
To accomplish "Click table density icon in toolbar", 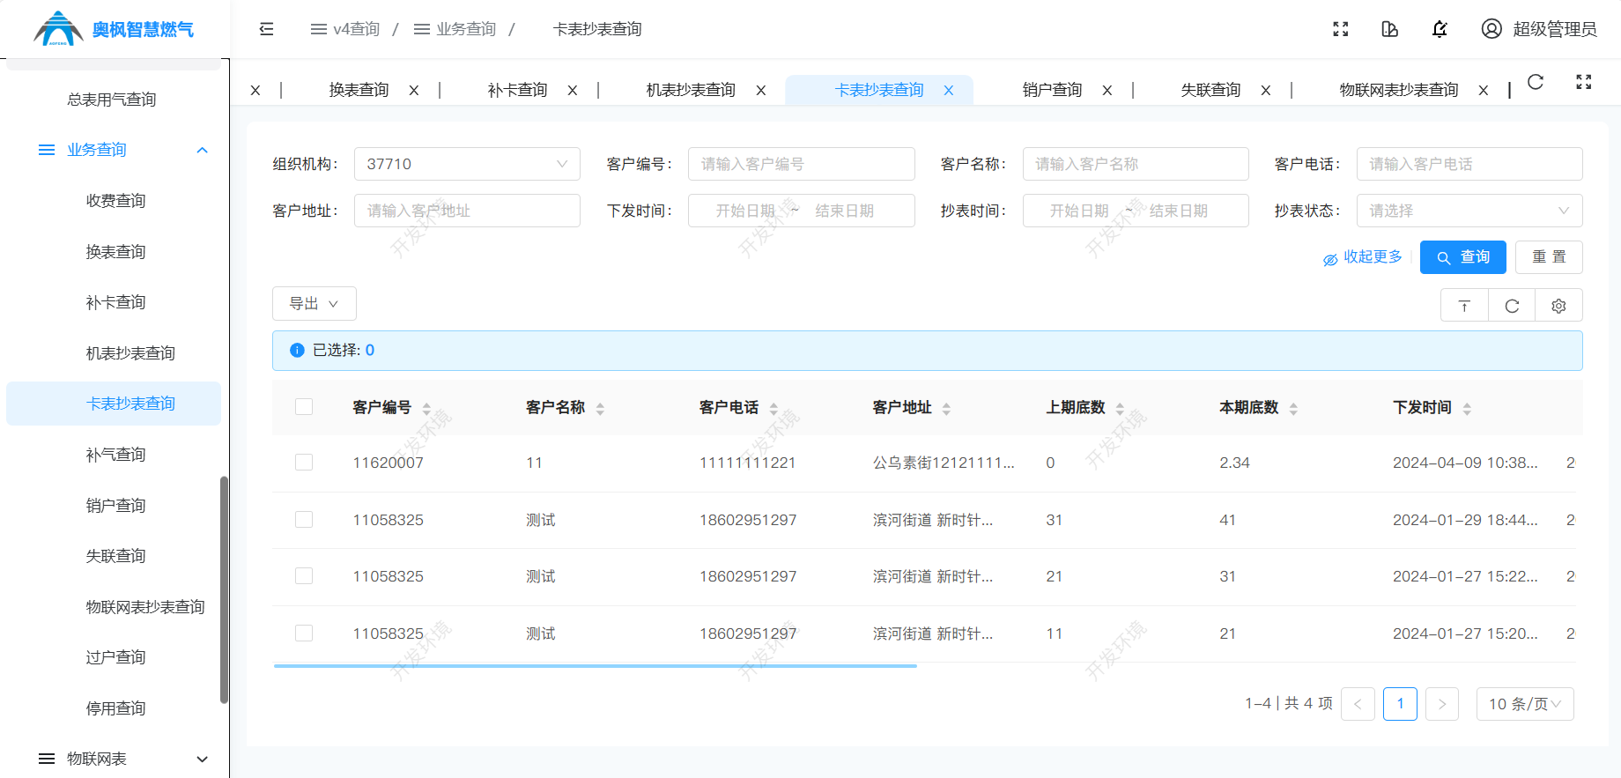I will click(1464, 306).
